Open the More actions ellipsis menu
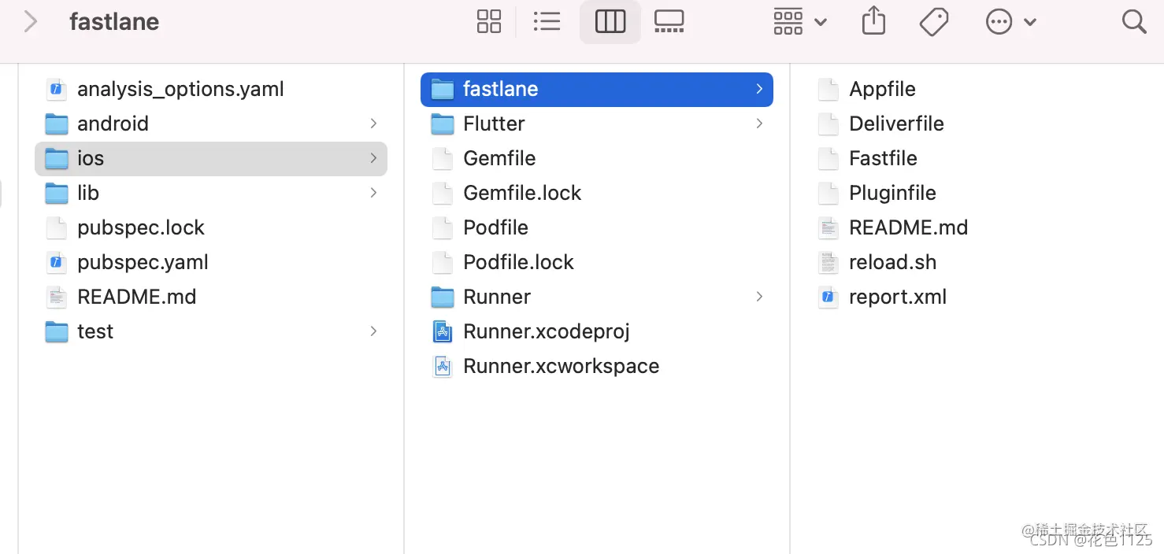 coord(1010,21)
